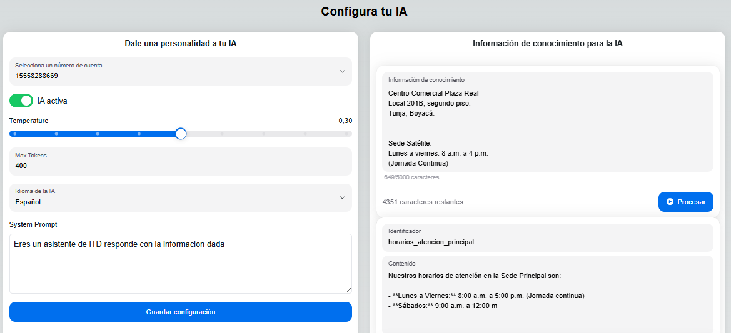Click the play icon inside Procesar
This screenshot has width=731, height=333.
coord(670,202)
